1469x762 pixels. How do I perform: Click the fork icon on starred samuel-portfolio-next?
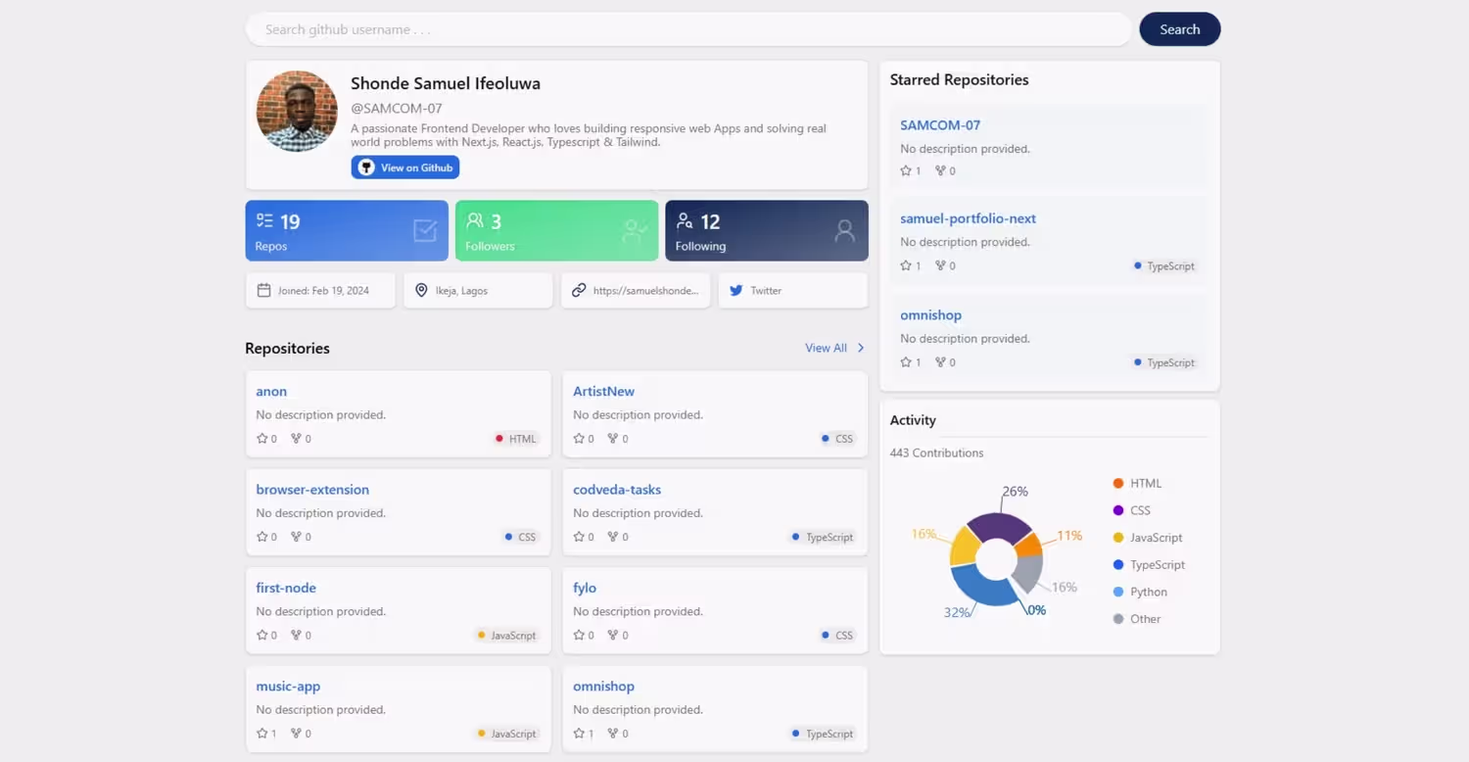point(940,265)
